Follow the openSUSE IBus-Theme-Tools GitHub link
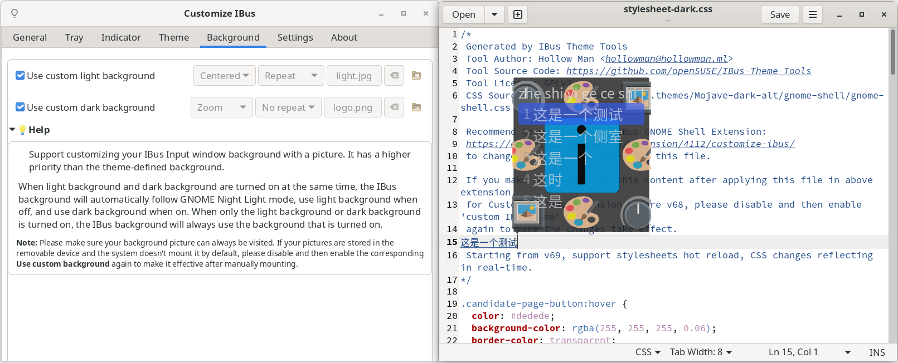The image size is (898, 363). (688, 71)
